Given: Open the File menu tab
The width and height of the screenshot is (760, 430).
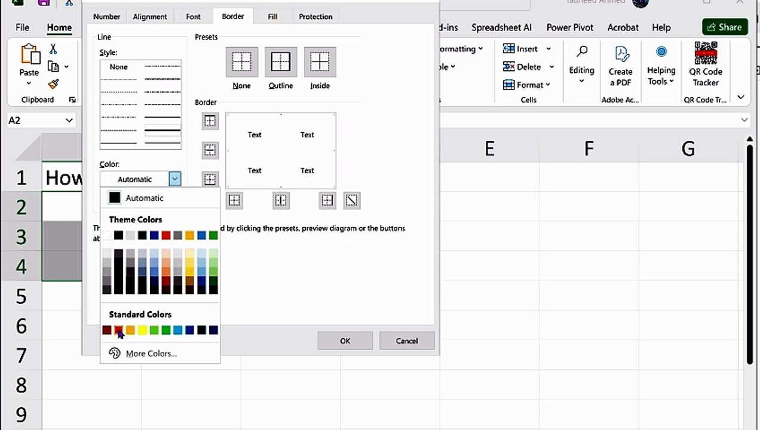Looking at the screenshot, I should point(22,27).
